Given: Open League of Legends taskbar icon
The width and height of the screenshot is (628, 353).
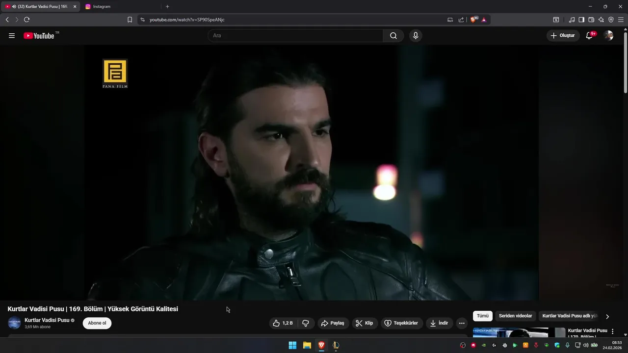Looking at the screenshot, I should click(336, 345).
